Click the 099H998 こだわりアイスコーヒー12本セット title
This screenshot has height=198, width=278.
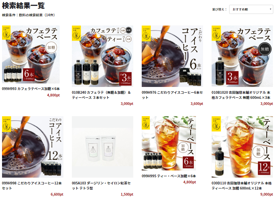point(32,185)
